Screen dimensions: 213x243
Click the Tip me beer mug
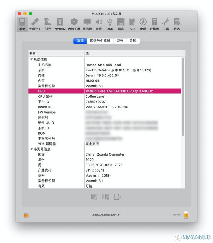click(x=186, y=215)
